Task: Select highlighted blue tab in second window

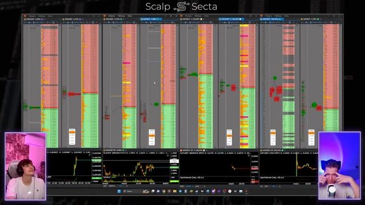Action: 151,19
